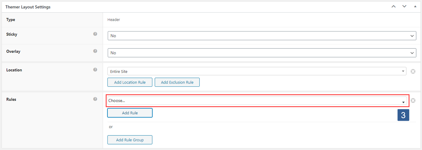
Task: Open the Choose... rules dropdown
Action: 257,101
